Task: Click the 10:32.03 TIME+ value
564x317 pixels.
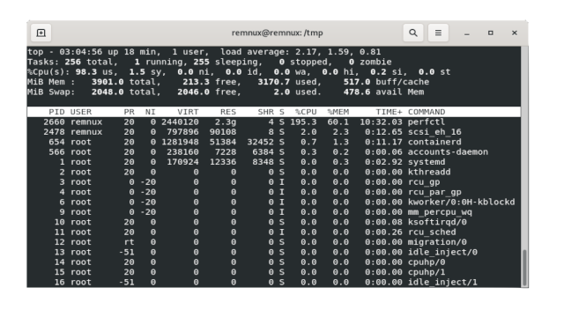Action: (381, 122)
